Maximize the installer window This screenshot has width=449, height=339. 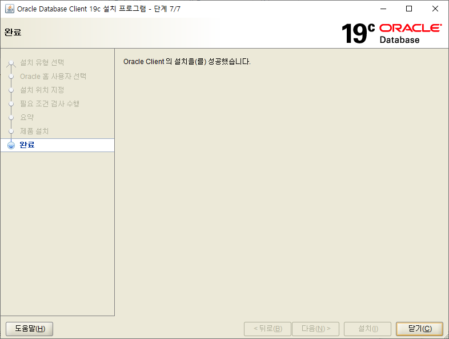coord(409,9)
